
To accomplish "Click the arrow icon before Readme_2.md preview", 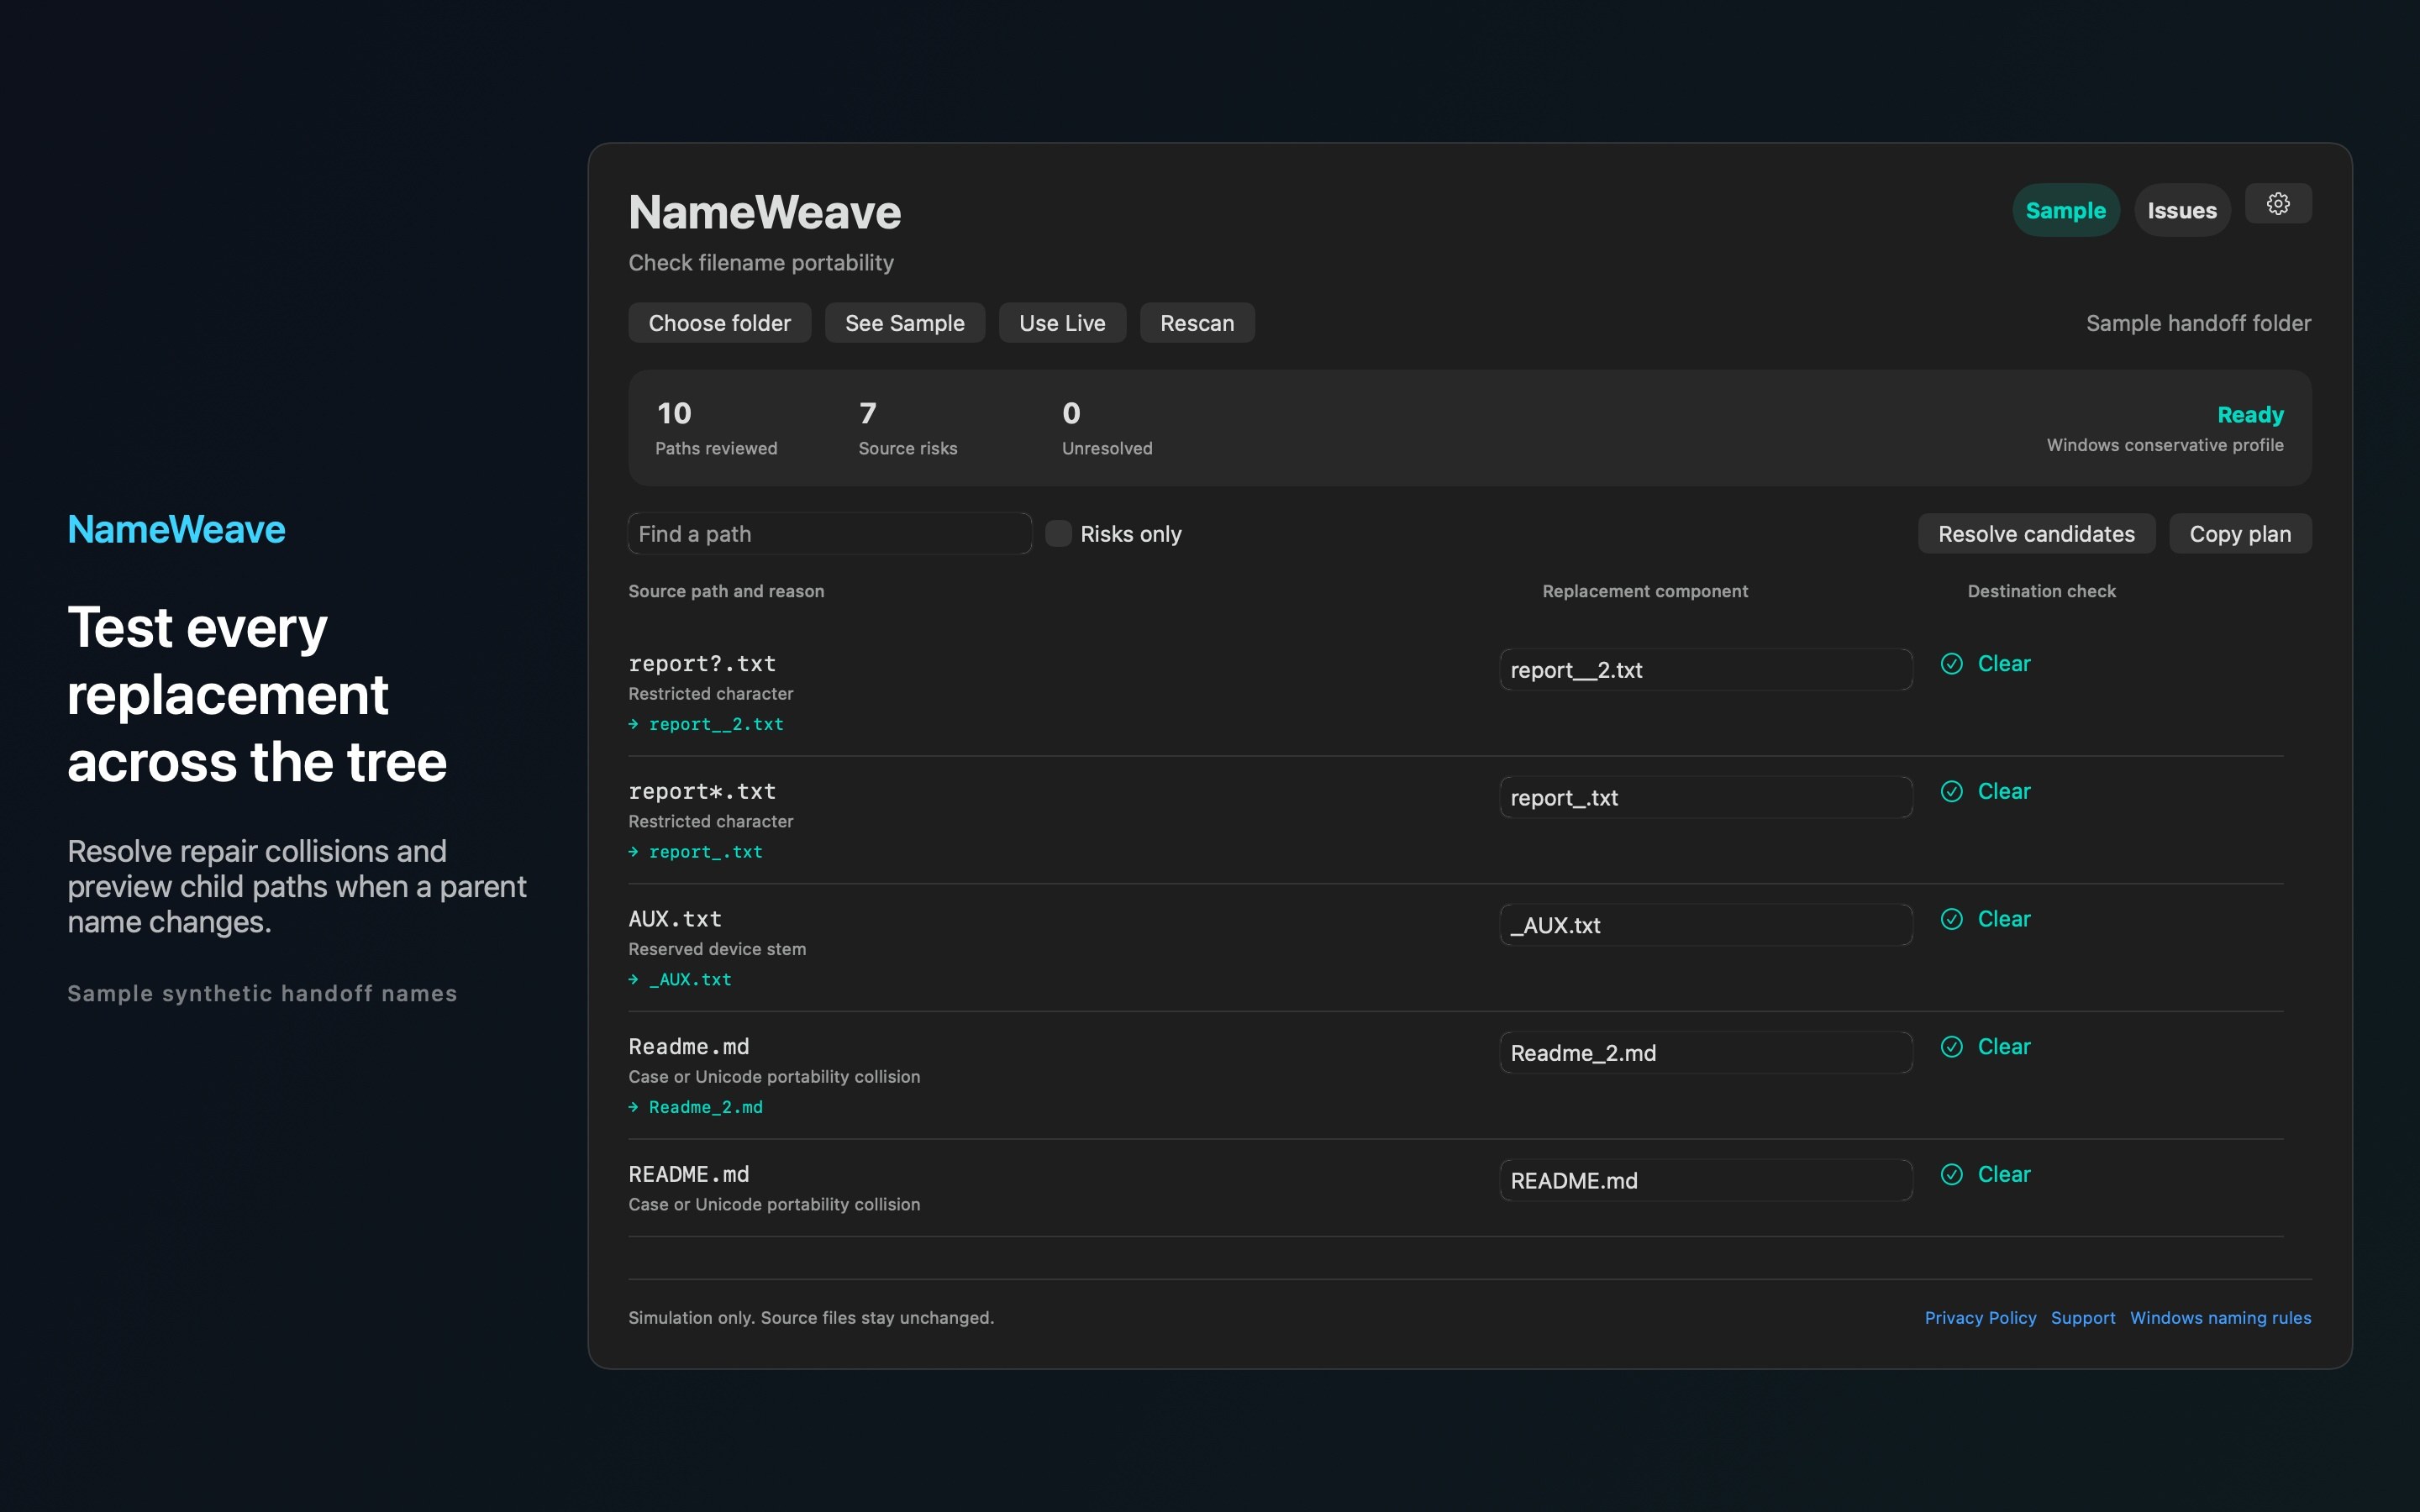I will 633,1107.
